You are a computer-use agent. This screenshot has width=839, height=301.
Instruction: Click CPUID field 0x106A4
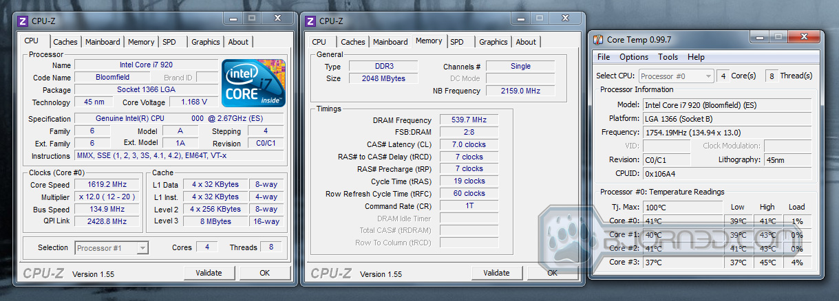click(728, 173)
